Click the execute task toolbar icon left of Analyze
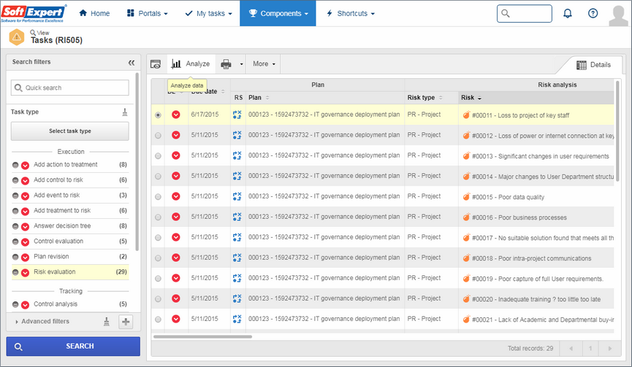 156,64
